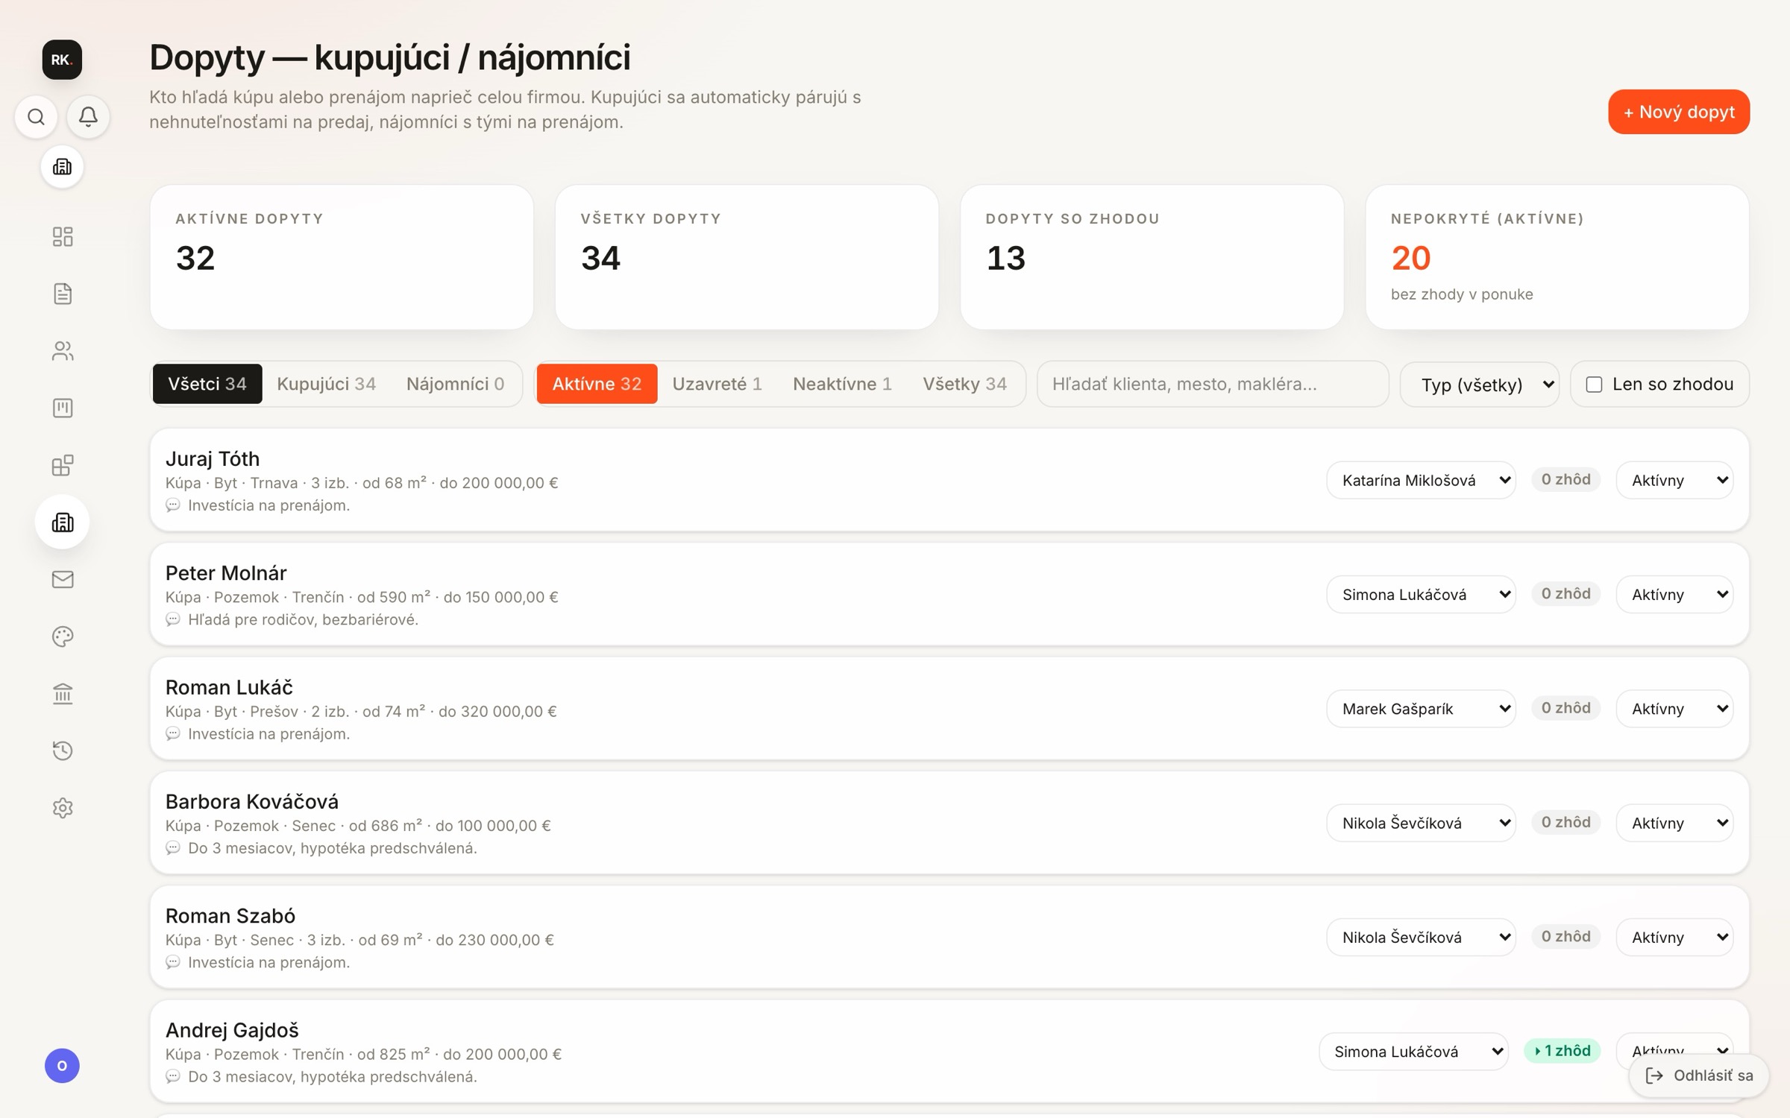Open status dropdown for Juraj Tóth
Viewport: 1790px width, 1118px height.
pos(1674,480)
